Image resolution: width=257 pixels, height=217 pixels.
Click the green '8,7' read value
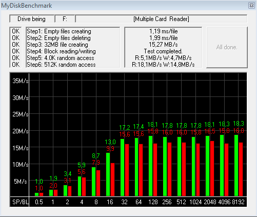click(96, 156)
